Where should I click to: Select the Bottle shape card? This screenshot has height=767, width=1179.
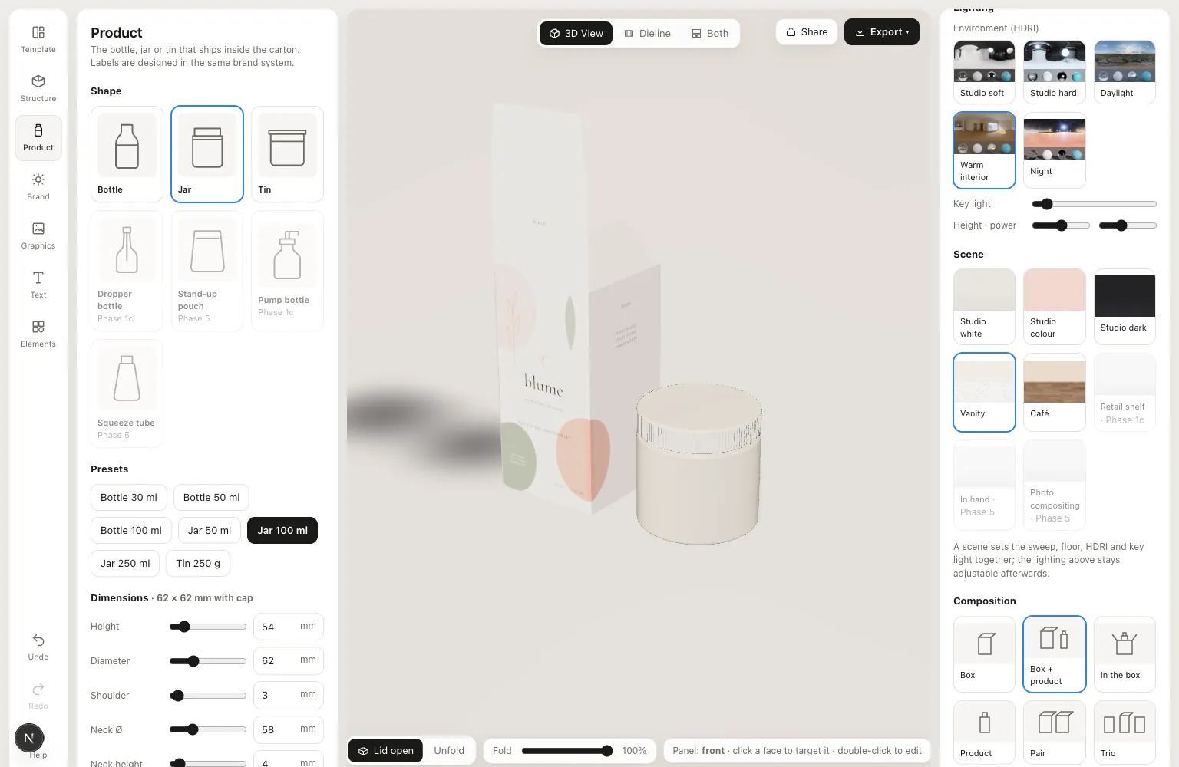(x=127, y=154)
